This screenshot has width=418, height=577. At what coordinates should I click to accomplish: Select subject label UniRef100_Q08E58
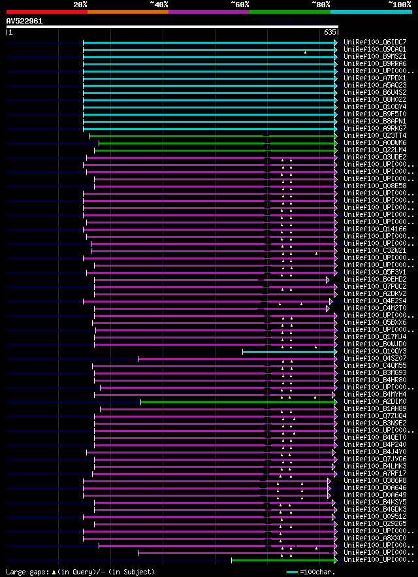(x=375, y=186)
